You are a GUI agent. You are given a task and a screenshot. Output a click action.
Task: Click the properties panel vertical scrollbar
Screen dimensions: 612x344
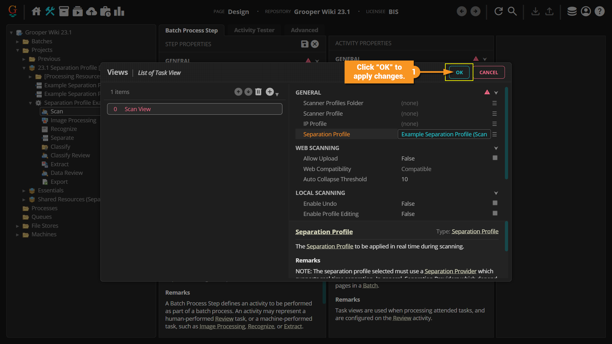tap(506, 134)
